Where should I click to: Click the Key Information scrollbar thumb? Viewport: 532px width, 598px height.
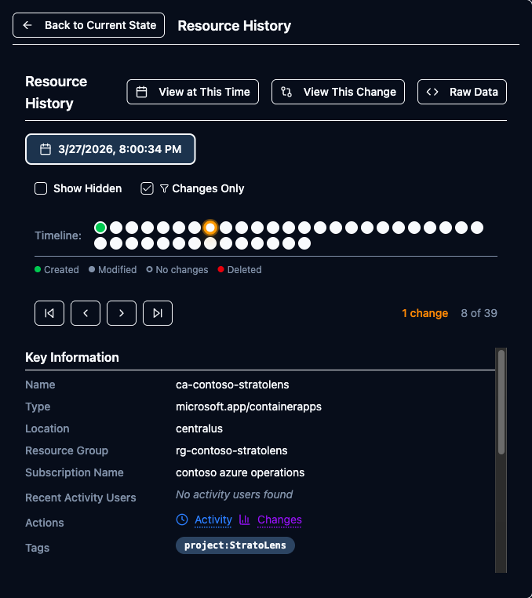[x=501, y=403]
